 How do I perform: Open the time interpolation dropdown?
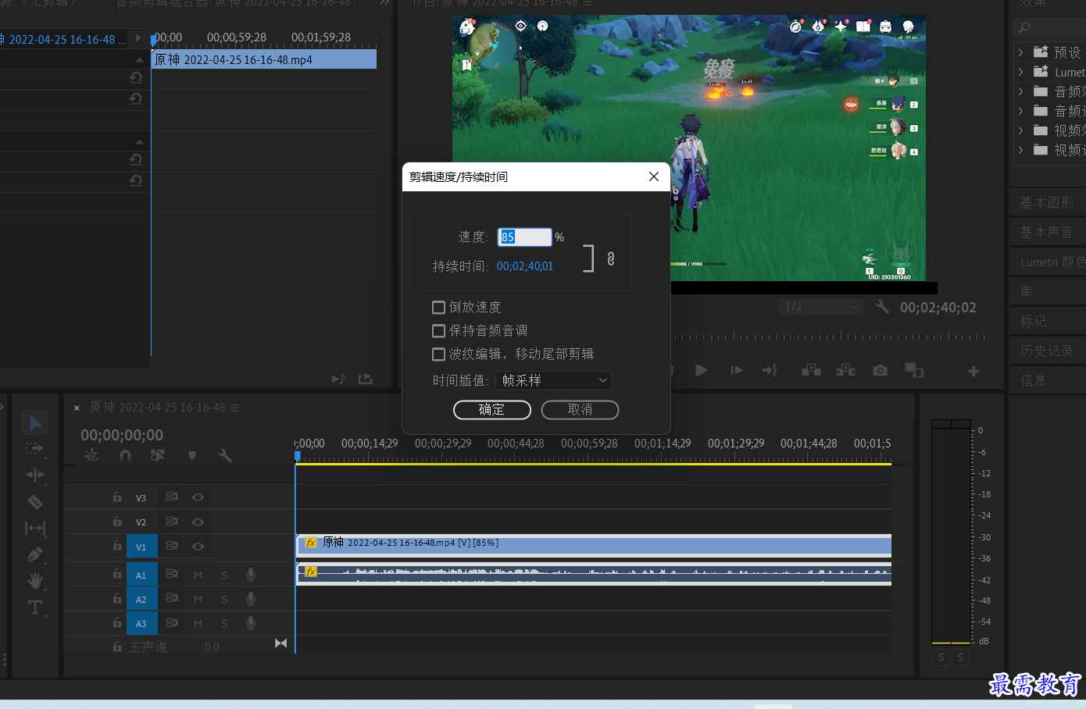pyautogui.click(x=554, y=380)
